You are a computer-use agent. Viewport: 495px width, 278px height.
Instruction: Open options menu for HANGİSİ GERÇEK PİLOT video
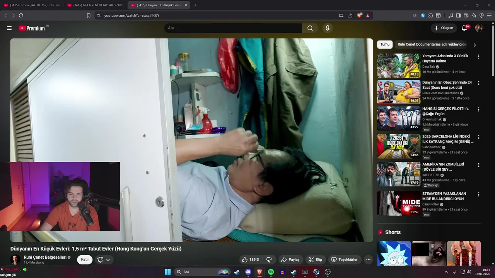[x=479, y=110]
